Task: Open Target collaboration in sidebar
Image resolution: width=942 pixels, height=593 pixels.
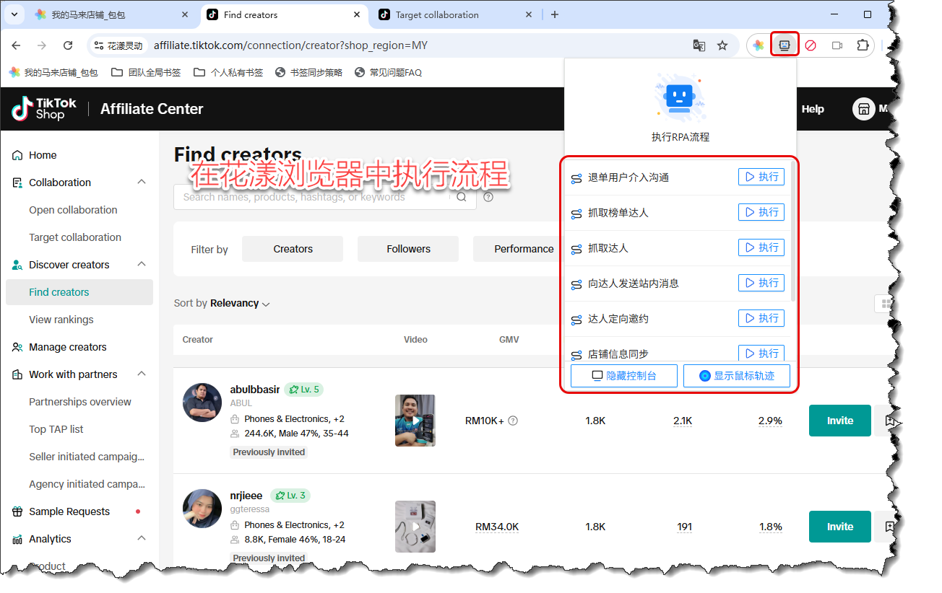Action: click(75, 237)
